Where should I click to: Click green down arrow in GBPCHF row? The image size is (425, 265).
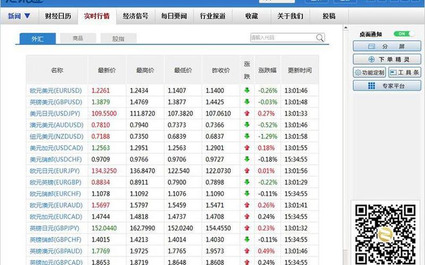246,240
